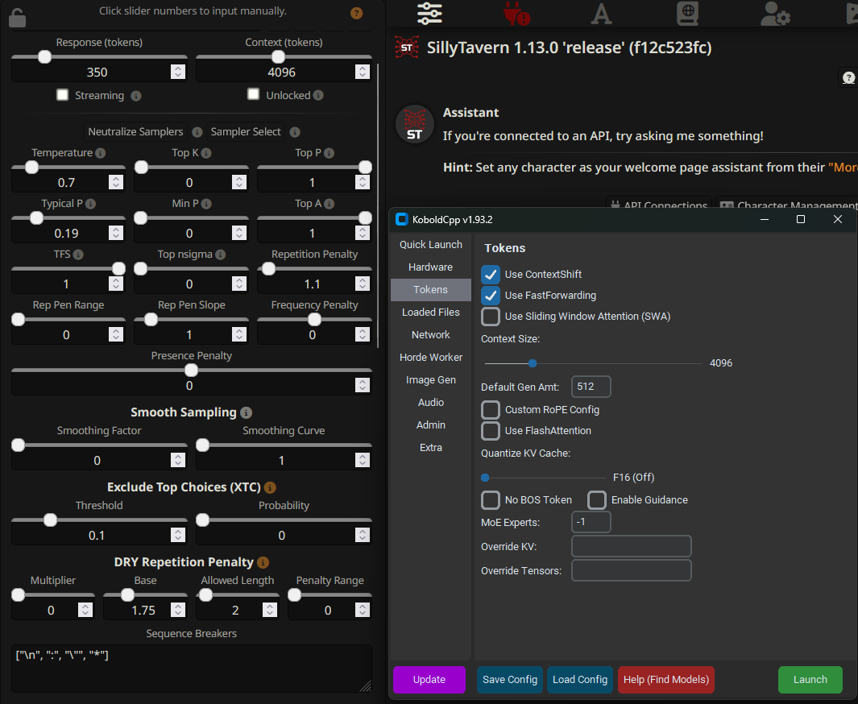Click the XTC Threshold stepper arrows
The height and width of the screenshot is (704, 858).
(178, 536)
